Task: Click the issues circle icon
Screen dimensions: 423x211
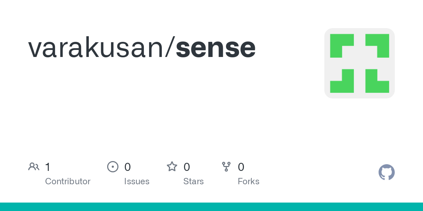Action: (x=112, y=166)
